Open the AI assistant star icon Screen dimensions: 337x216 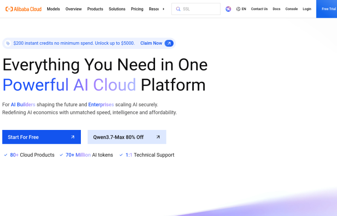point(228,9)
